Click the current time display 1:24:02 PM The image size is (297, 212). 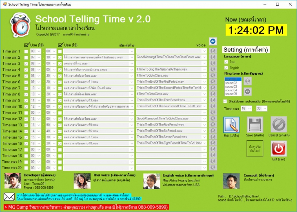tap(256, 30)
